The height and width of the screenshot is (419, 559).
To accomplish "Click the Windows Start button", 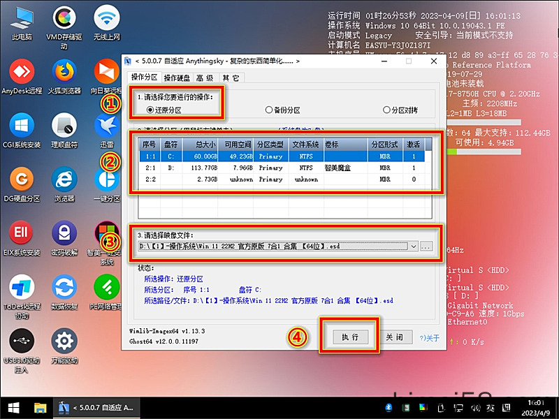I will tap(13, 408).
